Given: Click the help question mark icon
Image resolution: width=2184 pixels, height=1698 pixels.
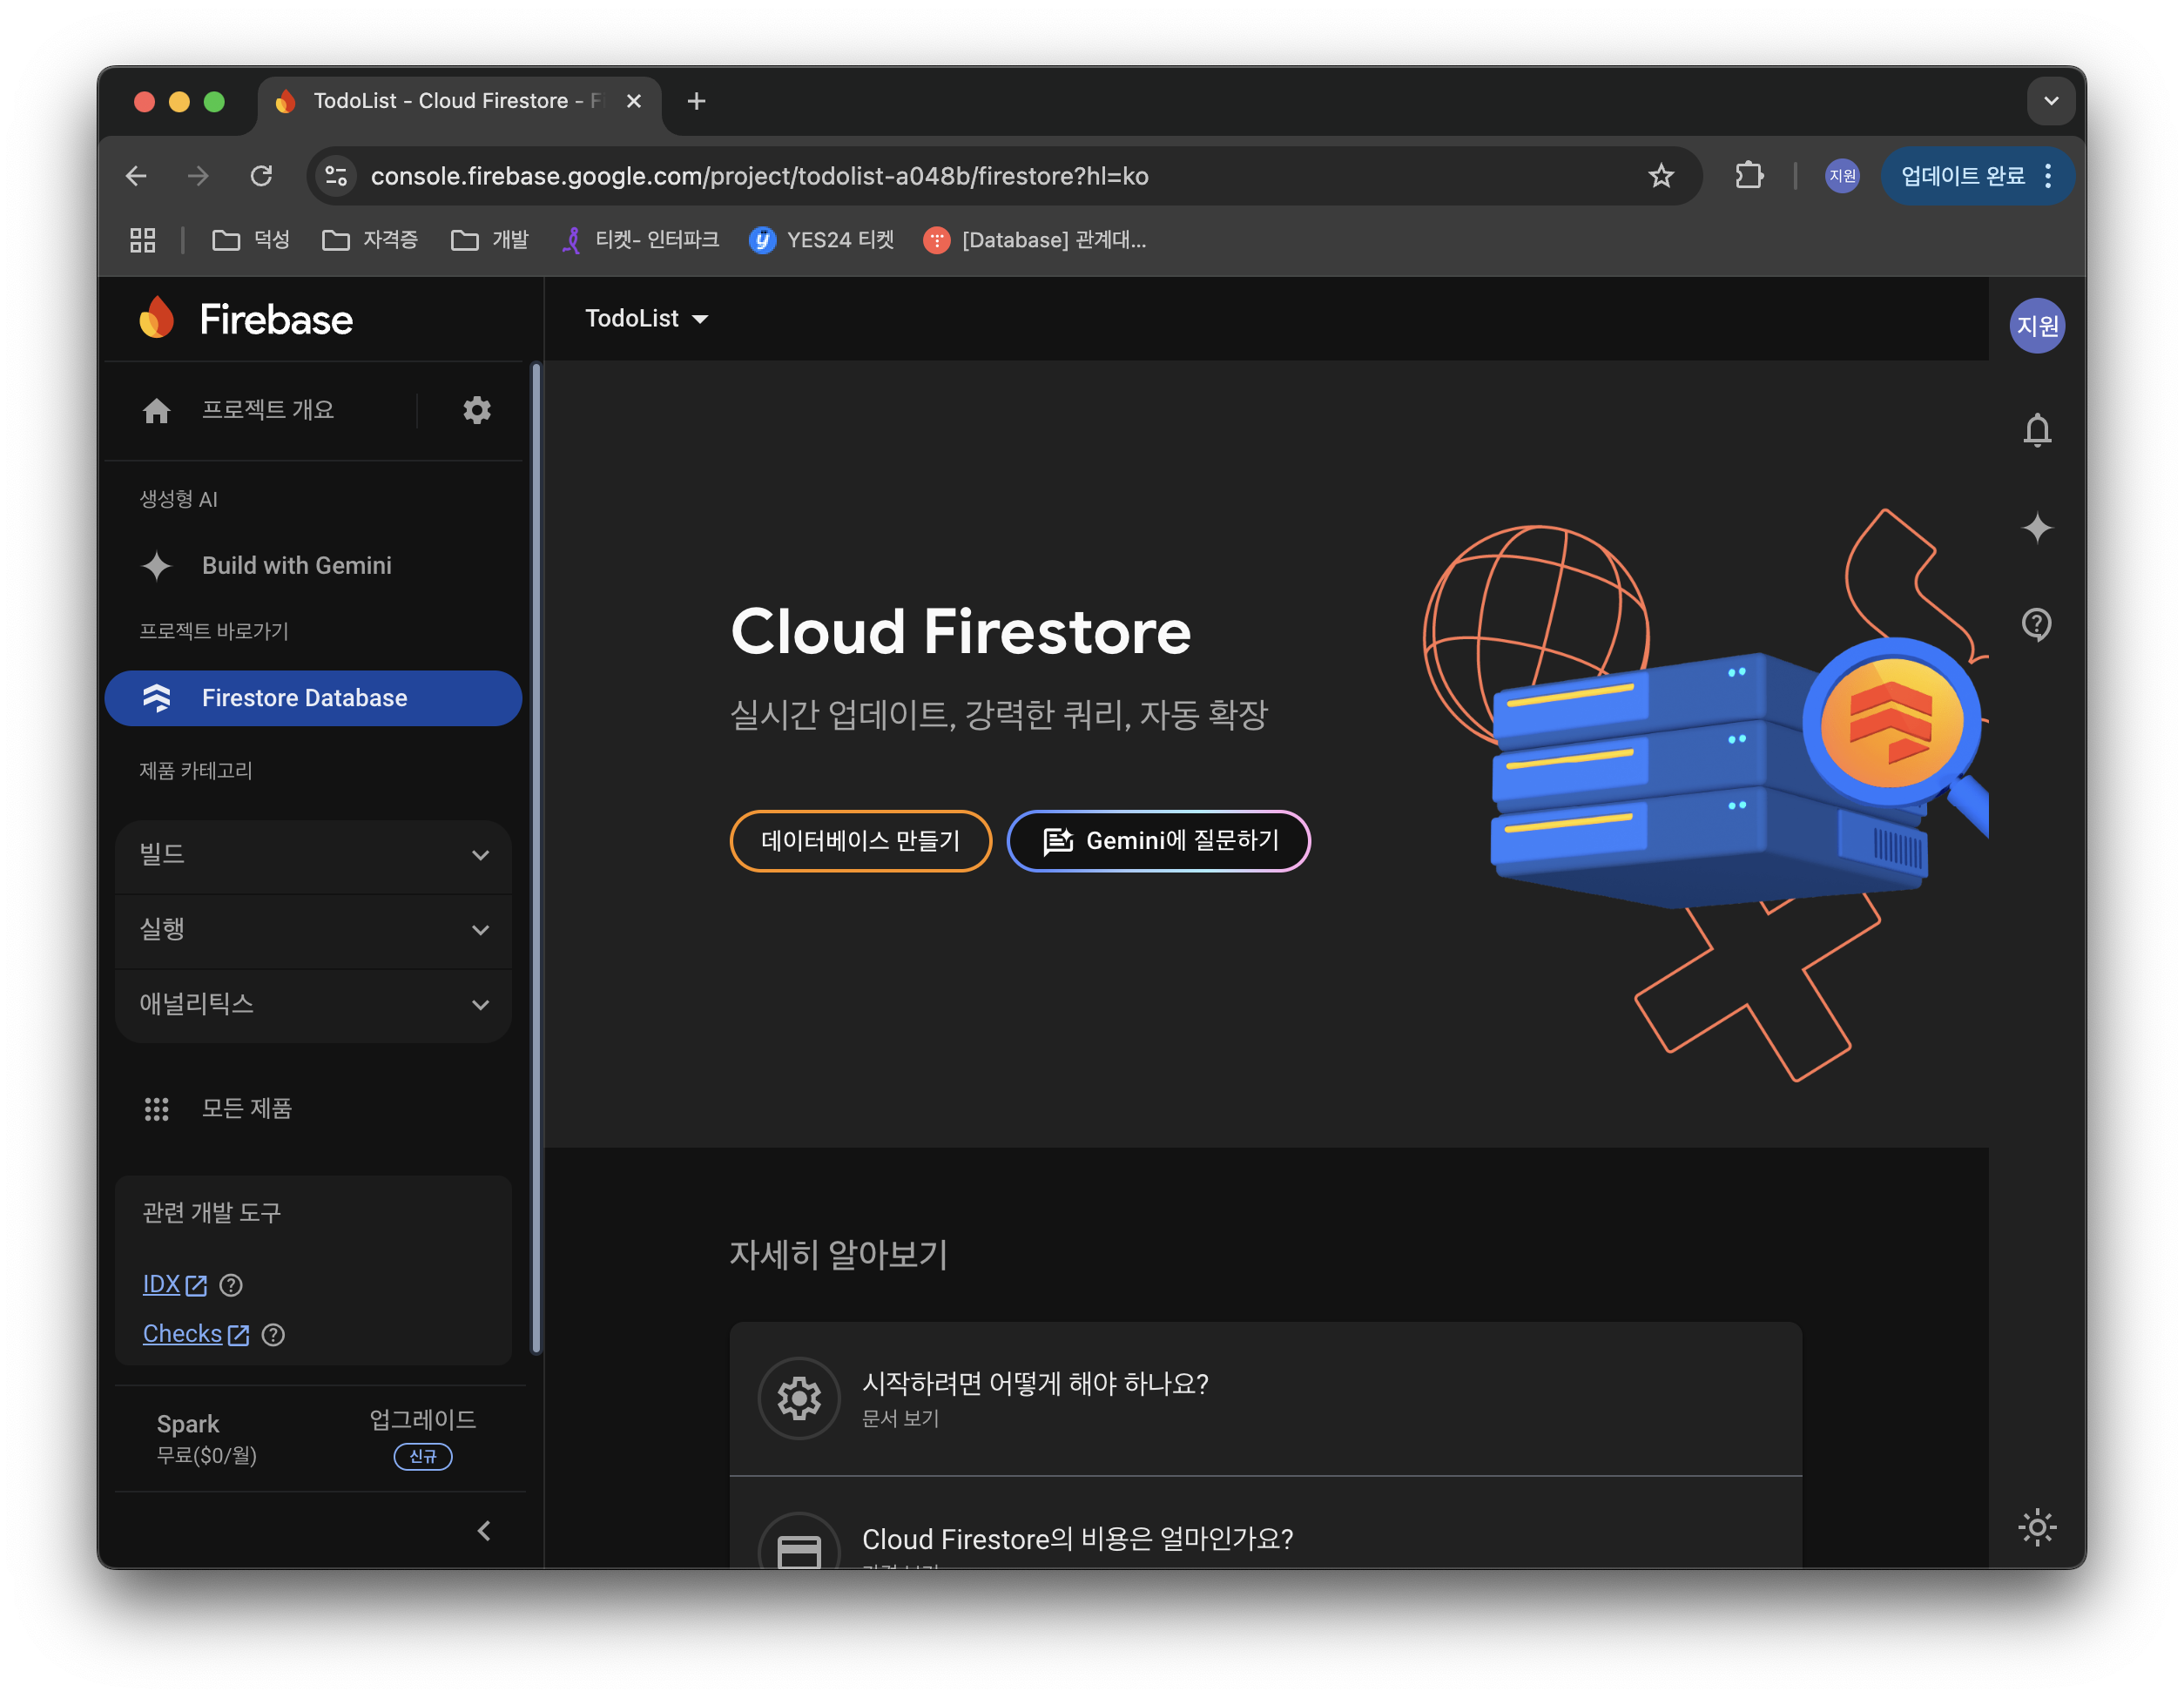Looking at the screenshot, I should click(2036, 624).
